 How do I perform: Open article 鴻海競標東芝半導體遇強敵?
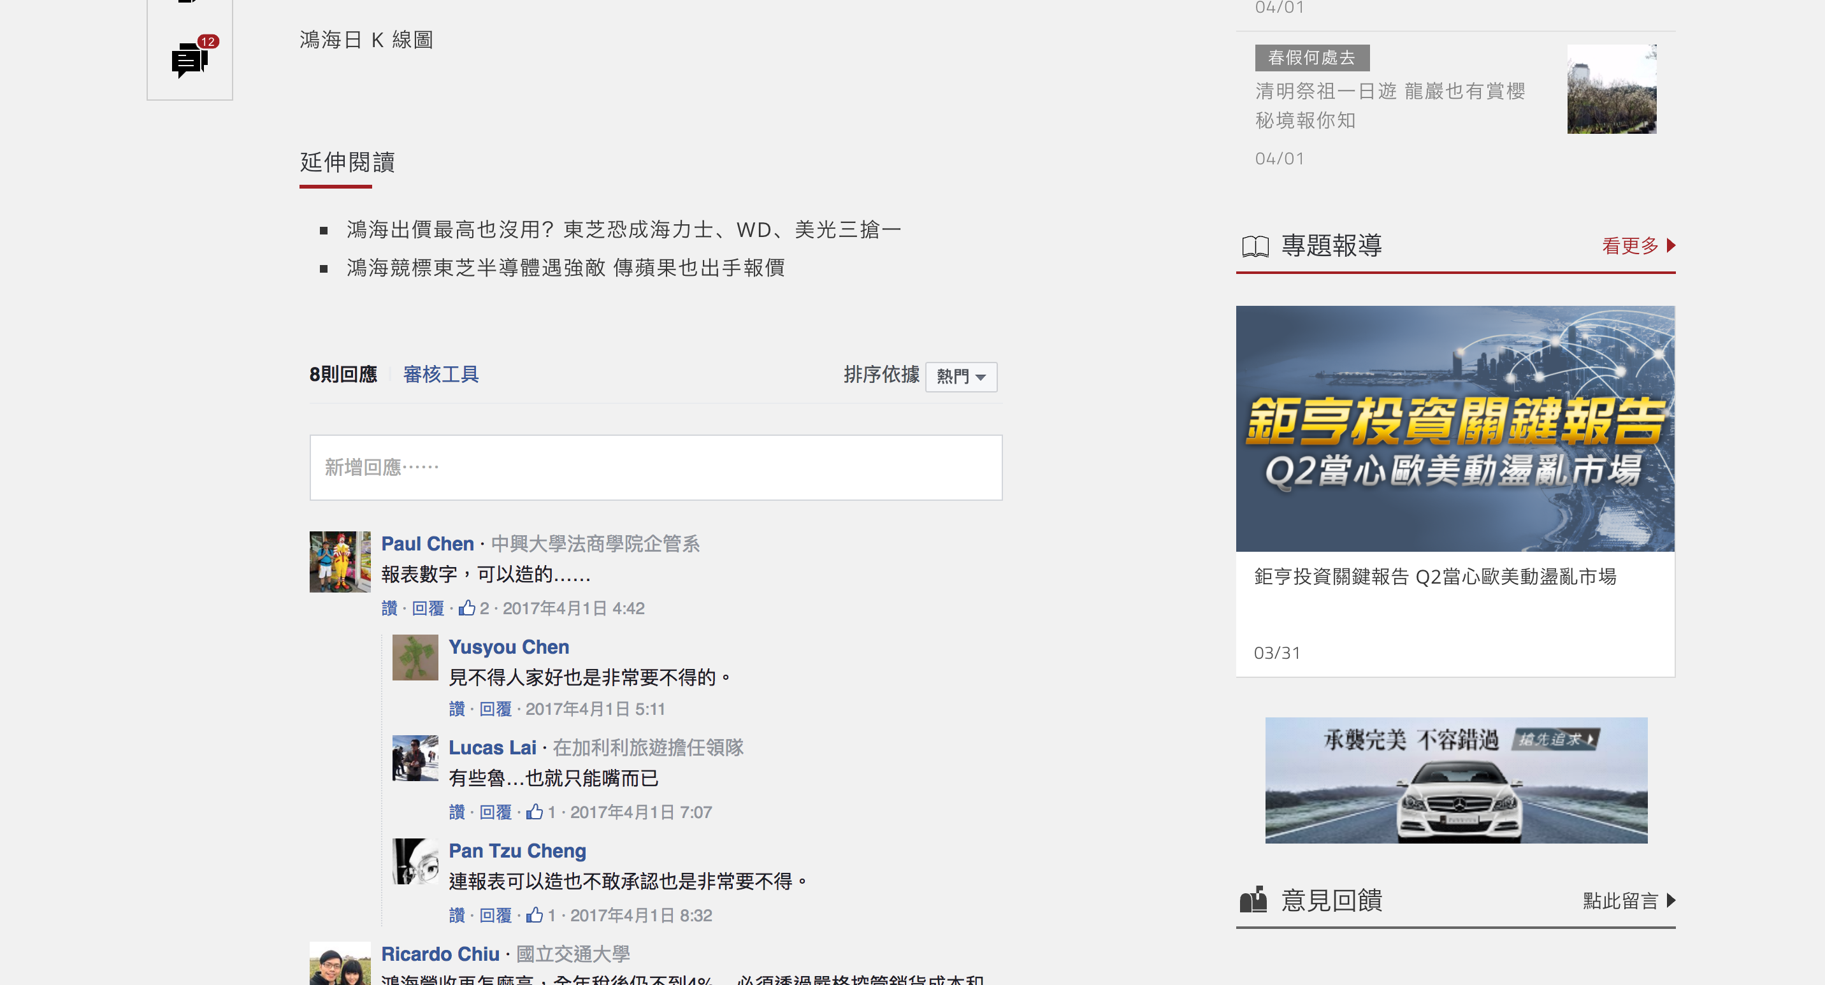pyautogui.click(x=565, y=268)
